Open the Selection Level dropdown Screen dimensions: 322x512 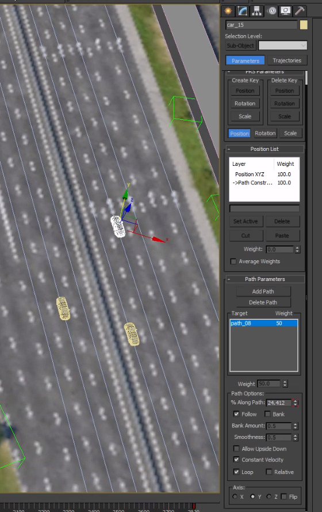[282, 45]
